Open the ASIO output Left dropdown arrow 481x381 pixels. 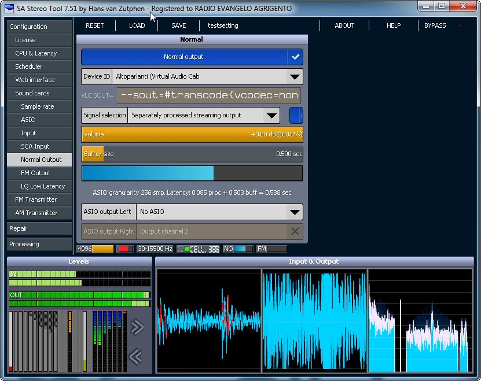pyautogui.click(x=295, y=212)
